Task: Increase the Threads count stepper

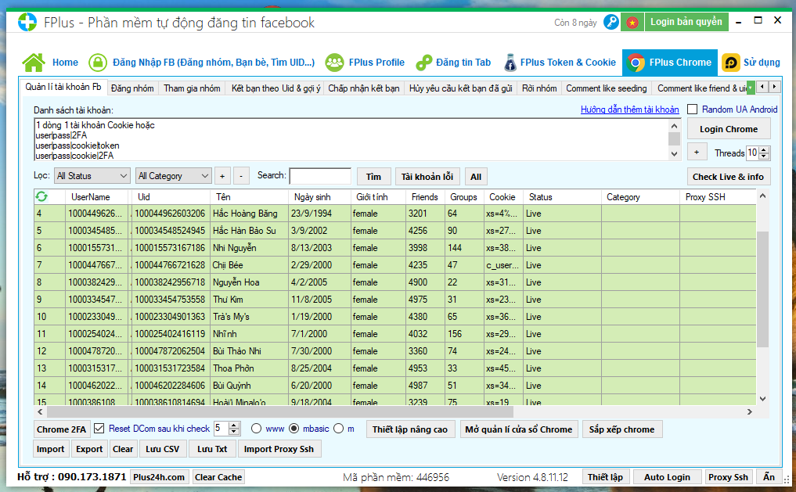Action: coord(764,149)
